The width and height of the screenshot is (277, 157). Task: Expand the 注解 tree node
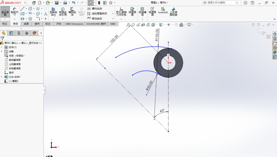coord(2,51)
